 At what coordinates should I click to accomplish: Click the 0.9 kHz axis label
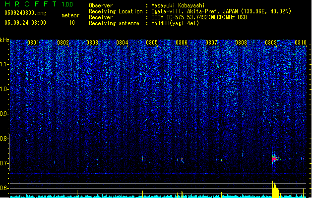coord(4,114)
